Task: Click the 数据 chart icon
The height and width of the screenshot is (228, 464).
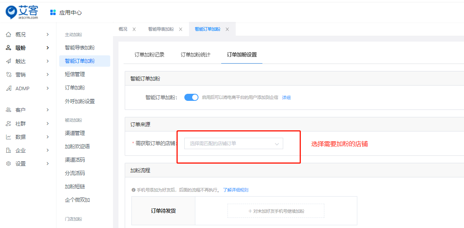Action: click(8, 137)
